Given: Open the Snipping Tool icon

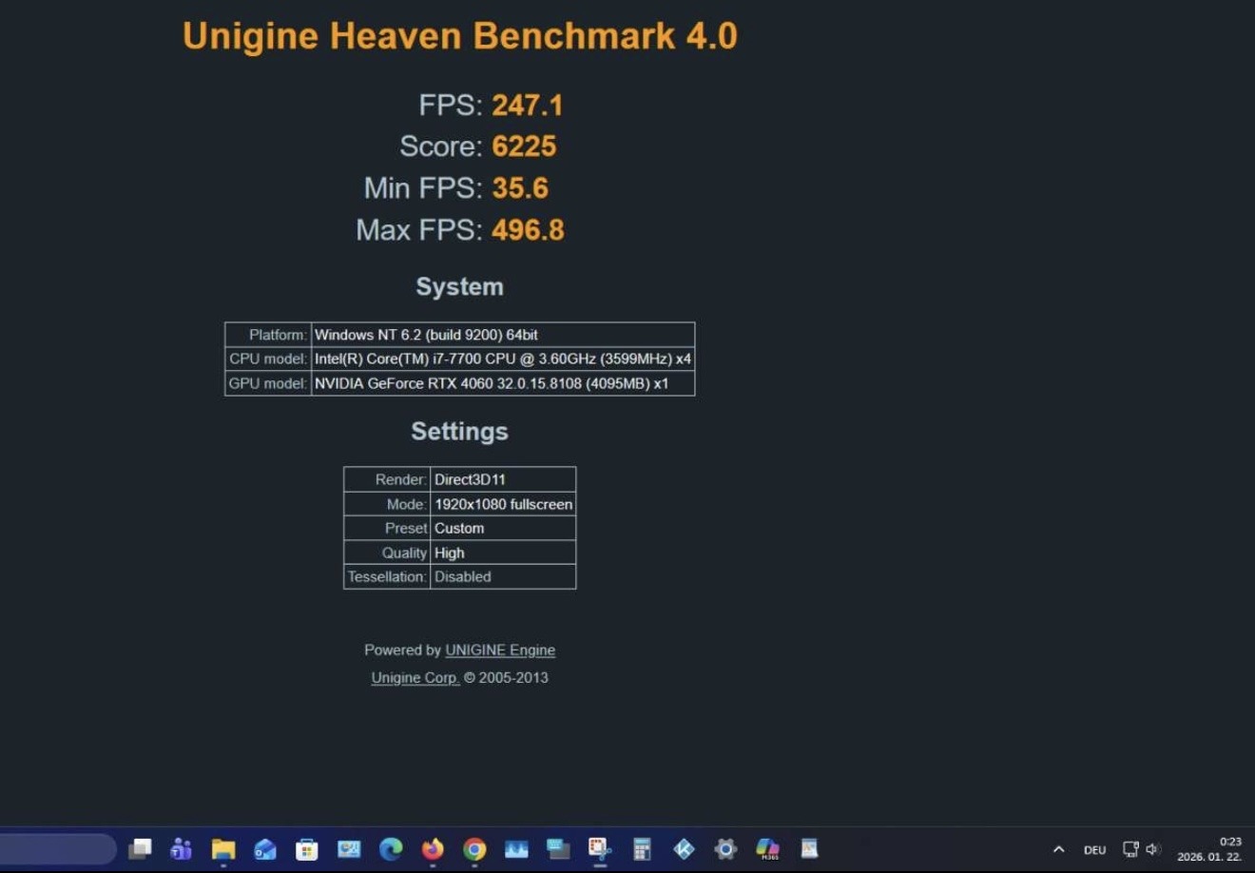Looking at the screenshot, I should (599, 848).
